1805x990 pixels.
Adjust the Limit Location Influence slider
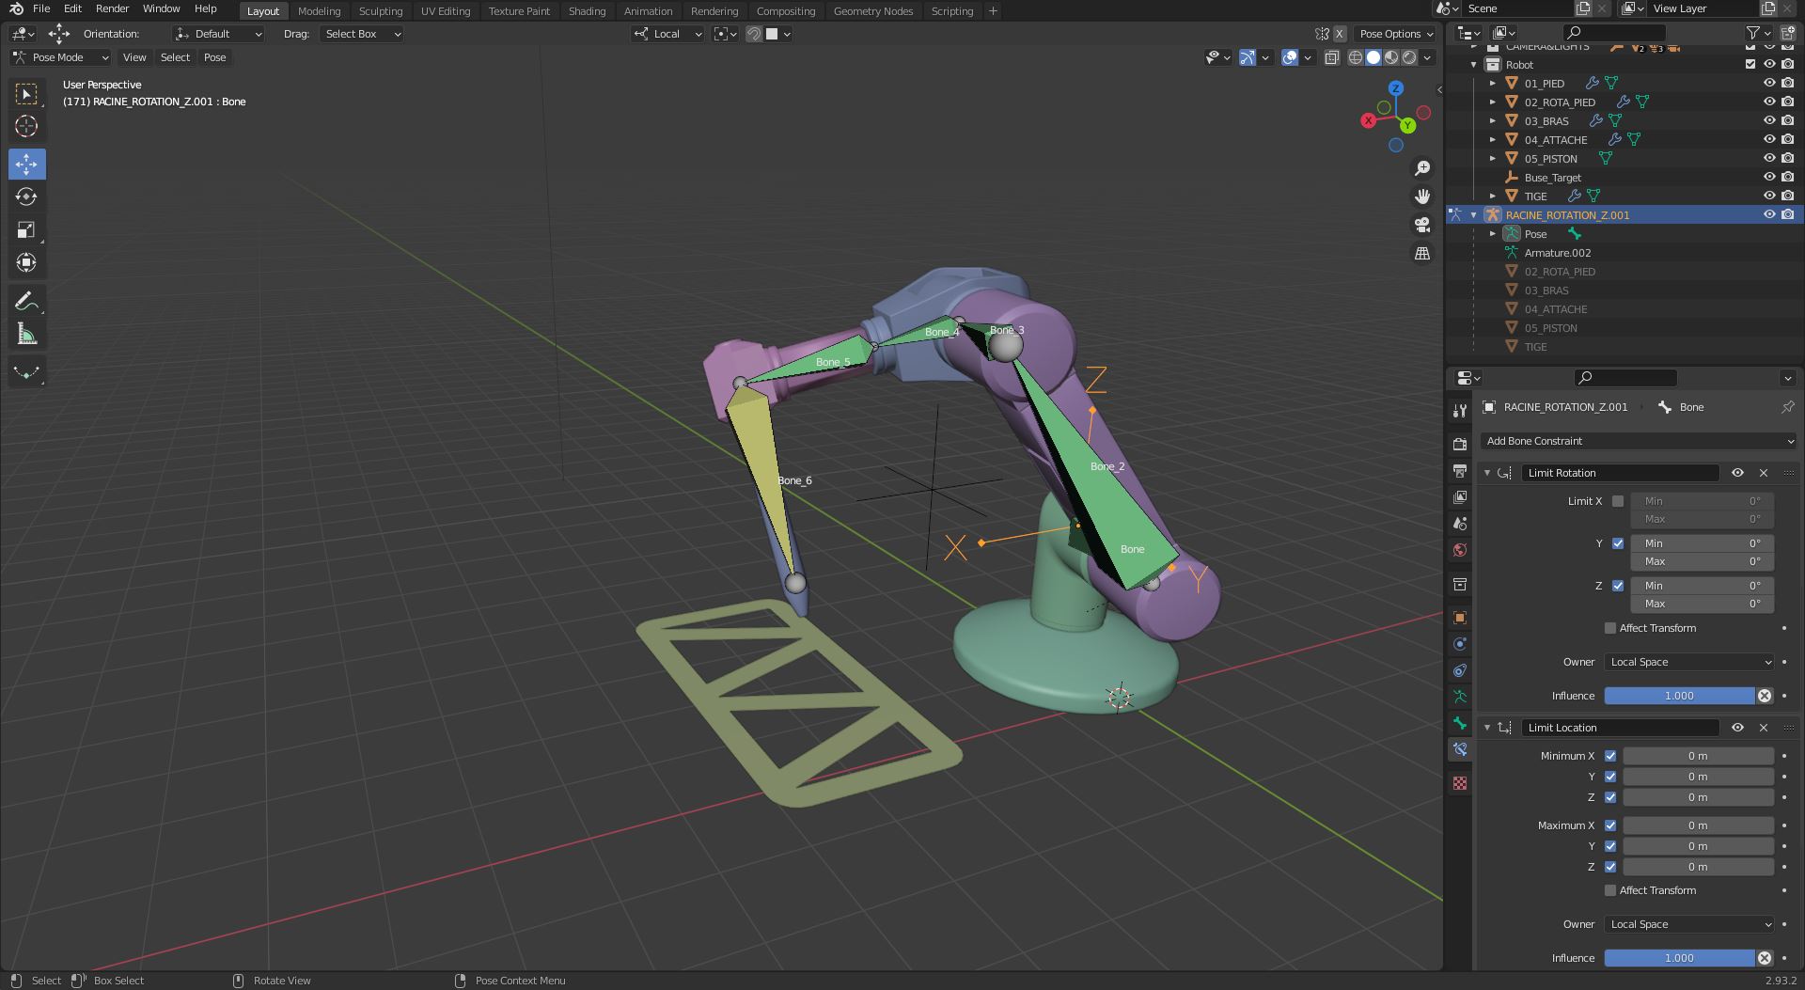(x=1679, y=958)
